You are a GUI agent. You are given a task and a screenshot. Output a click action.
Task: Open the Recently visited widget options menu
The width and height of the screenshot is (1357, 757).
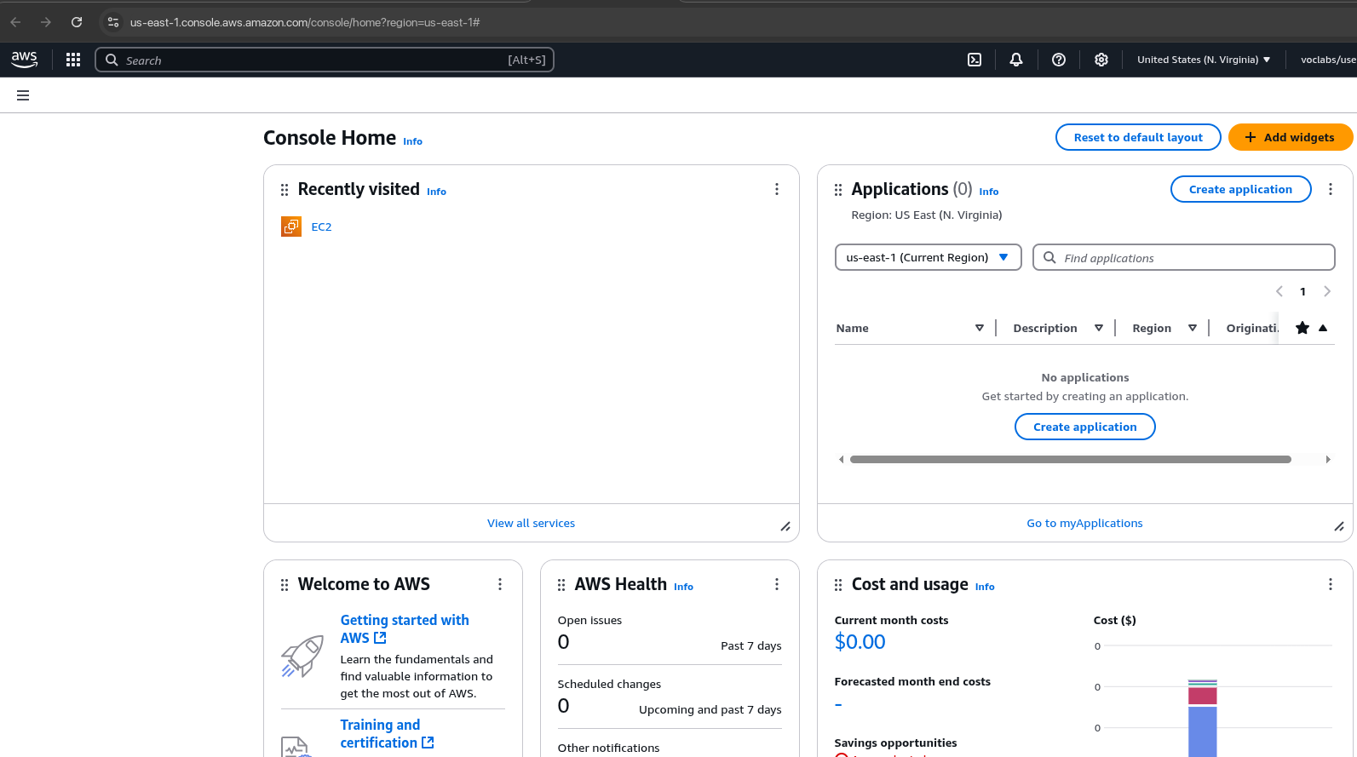(777, 189)
